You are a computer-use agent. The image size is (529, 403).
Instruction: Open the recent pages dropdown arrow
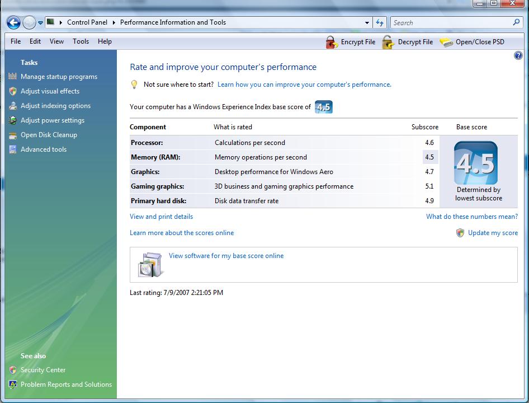coord(40,23)
